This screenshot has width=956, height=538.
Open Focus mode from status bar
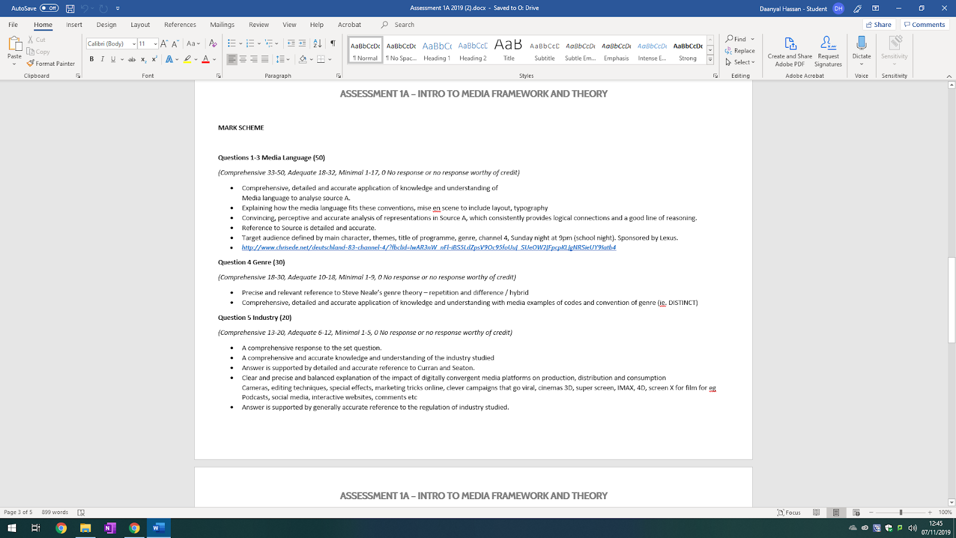789,512
